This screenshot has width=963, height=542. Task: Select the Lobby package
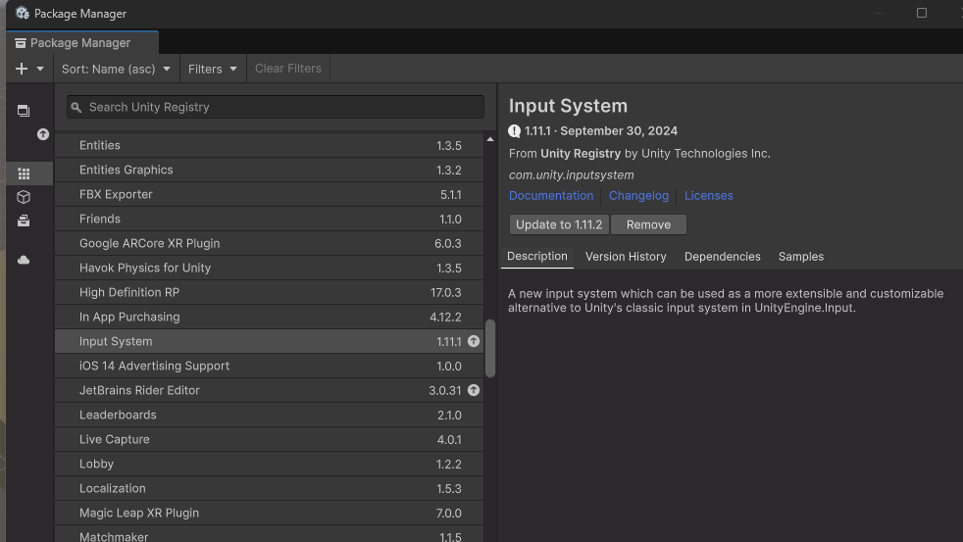pos(269,464)
